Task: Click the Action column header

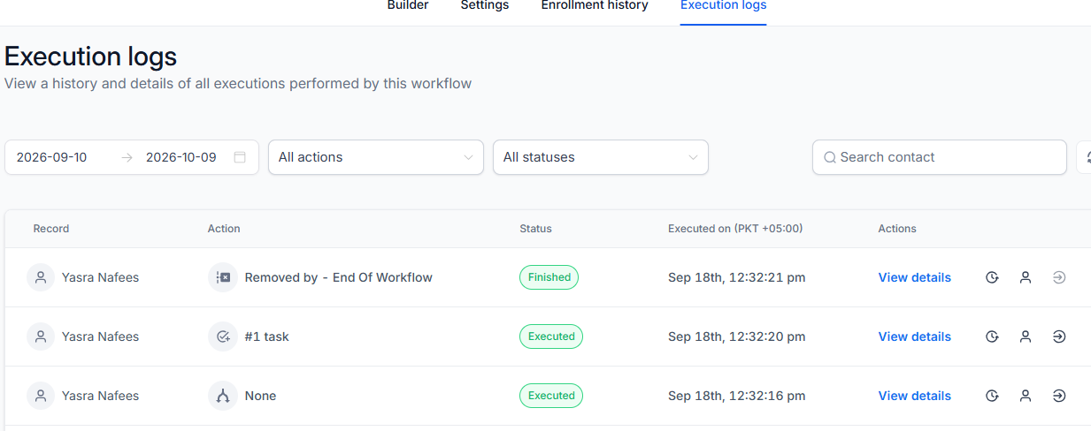Action: [224, 229]
